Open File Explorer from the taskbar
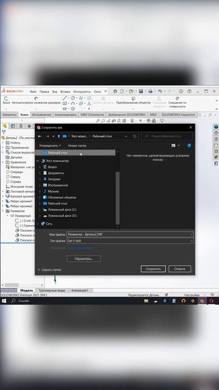The width and height of the screenshot is (219, 390). point(146,300)
